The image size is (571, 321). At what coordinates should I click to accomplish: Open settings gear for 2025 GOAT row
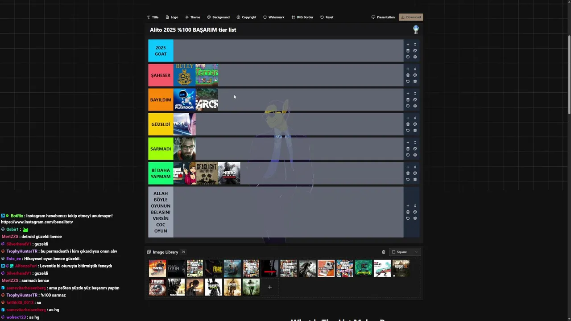[415, 57]
